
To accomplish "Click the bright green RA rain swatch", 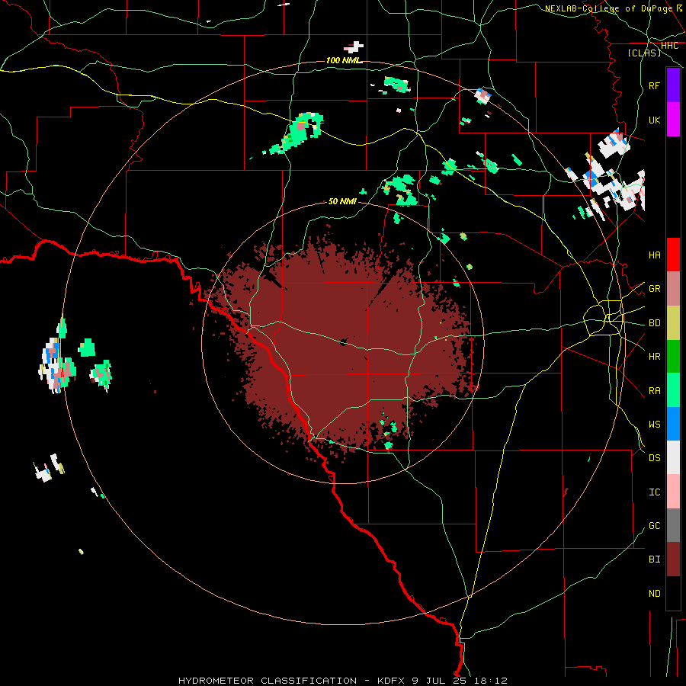I will (673, 390).
